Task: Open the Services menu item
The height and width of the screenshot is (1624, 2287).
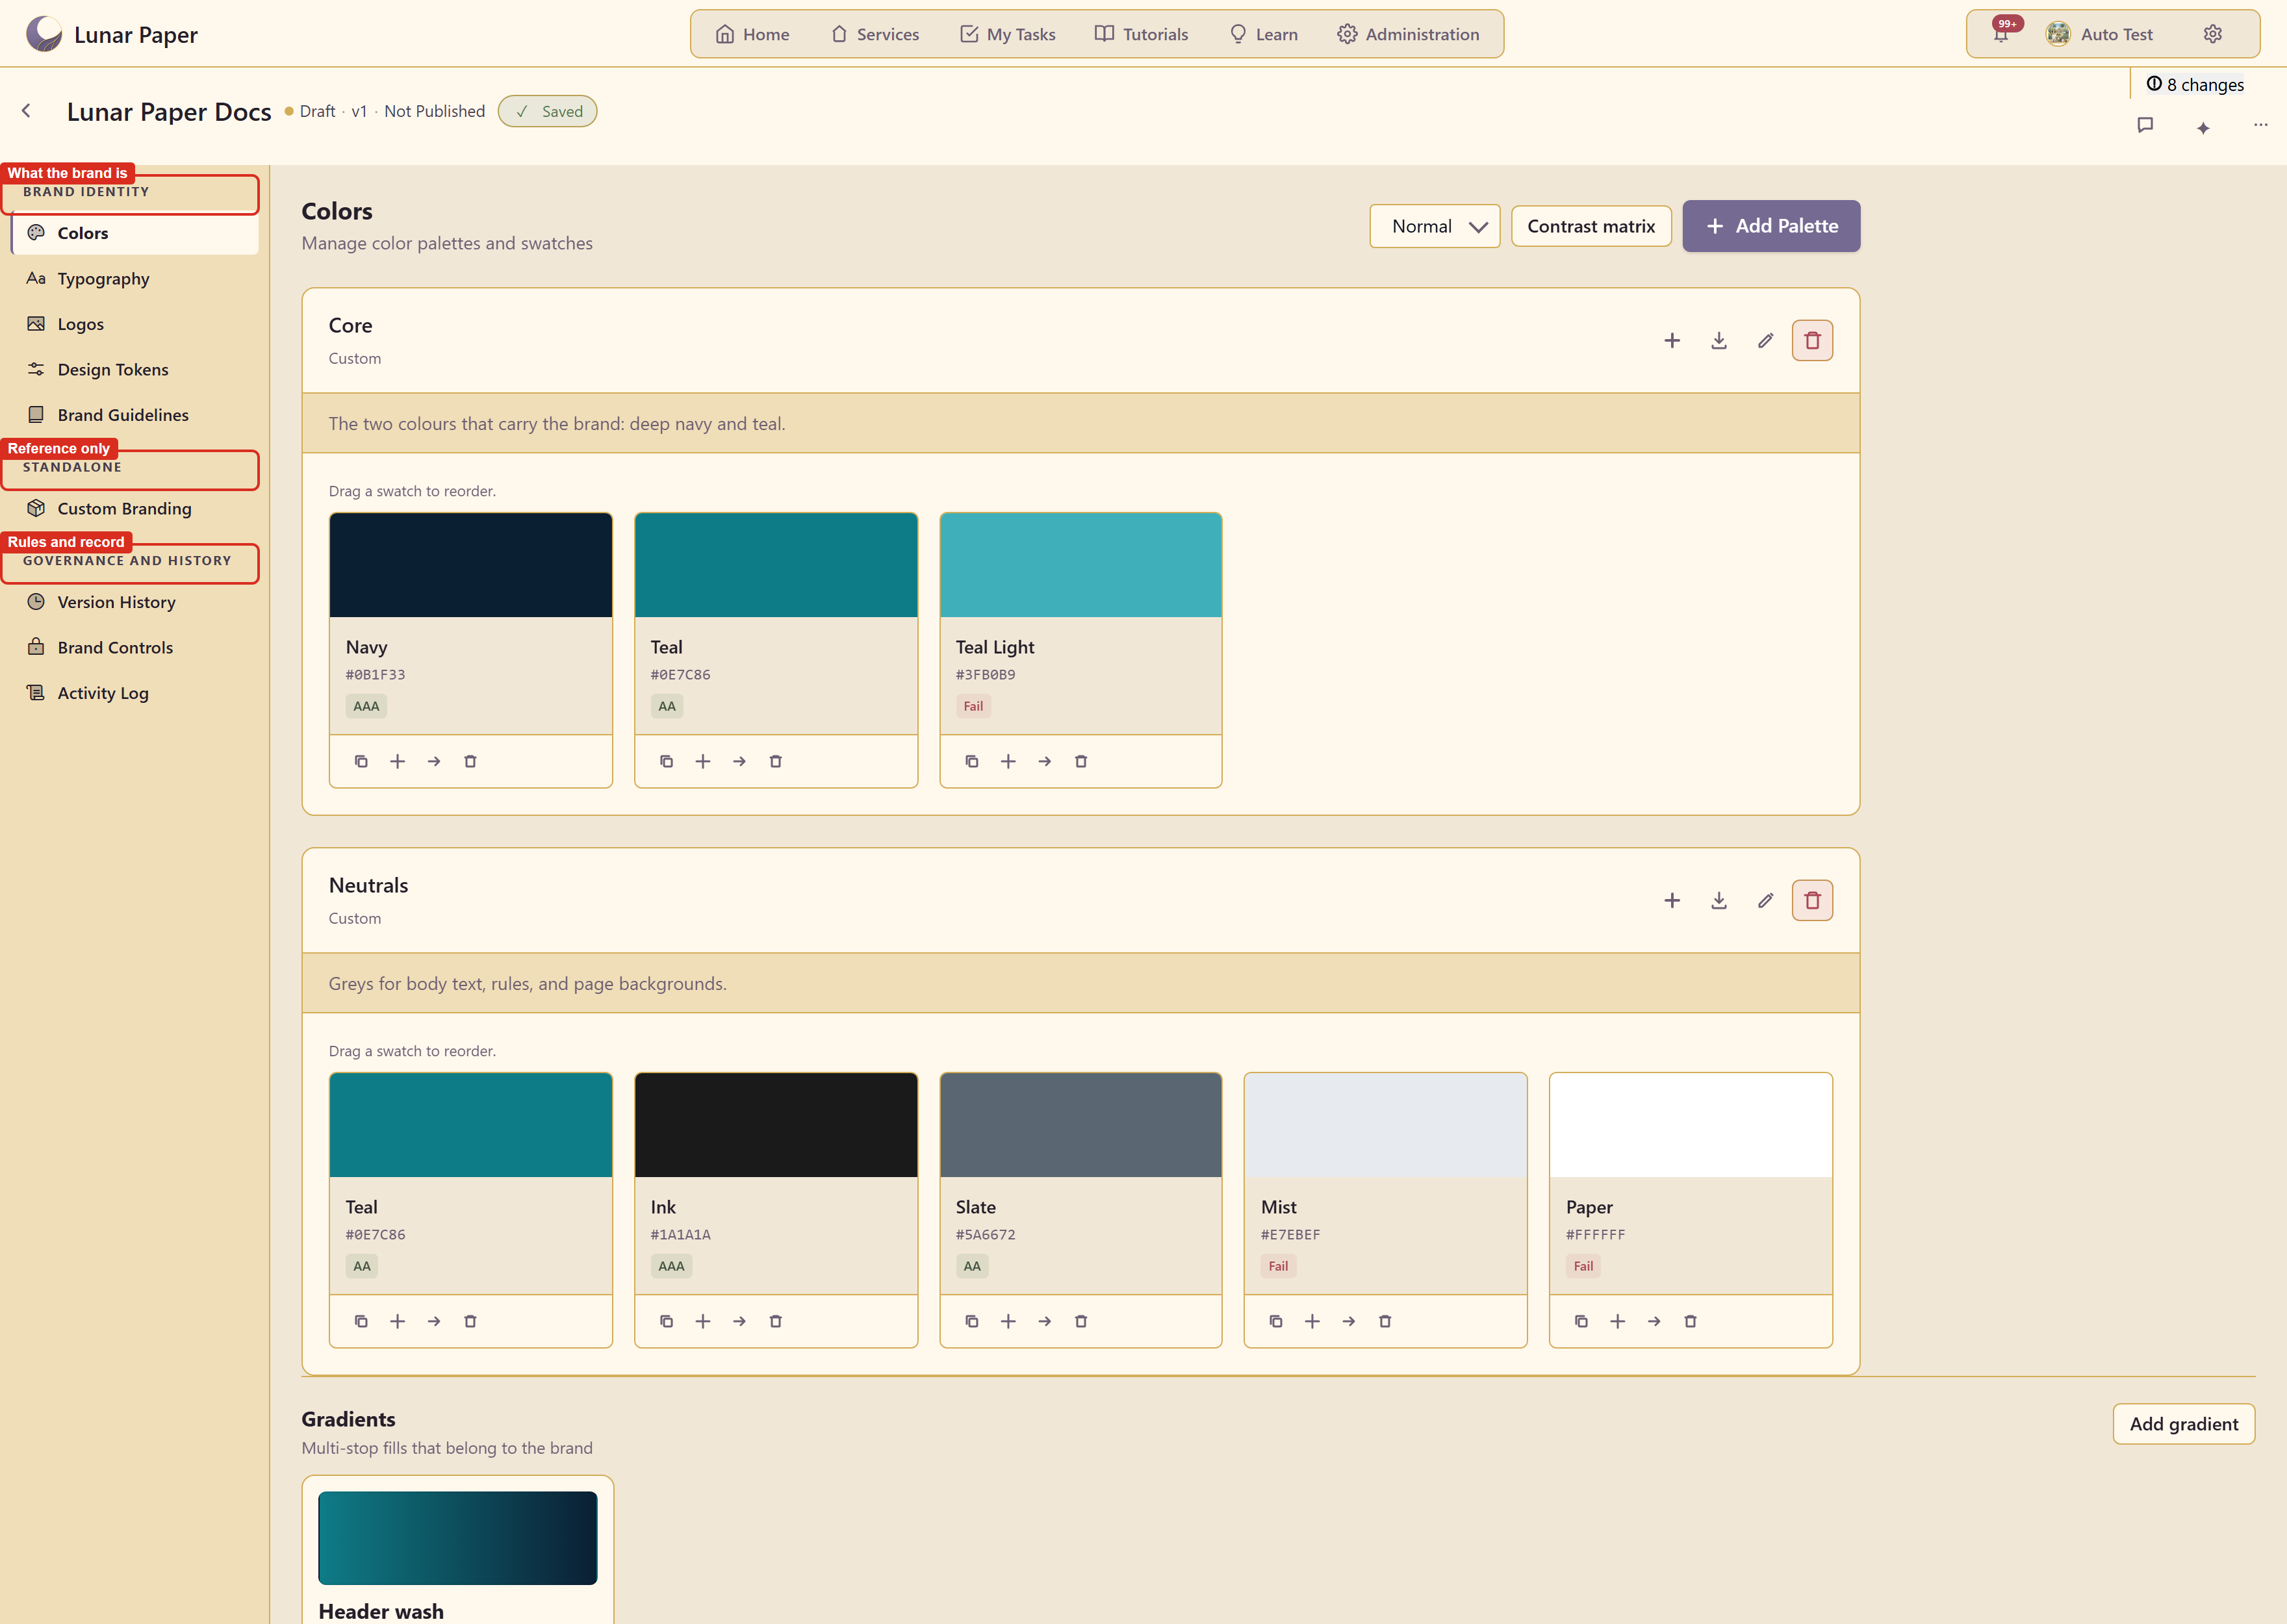Action: (x=875, y=34)
